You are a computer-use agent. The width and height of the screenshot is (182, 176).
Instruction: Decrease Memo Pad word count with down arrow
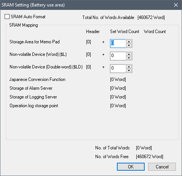[129, 45]
